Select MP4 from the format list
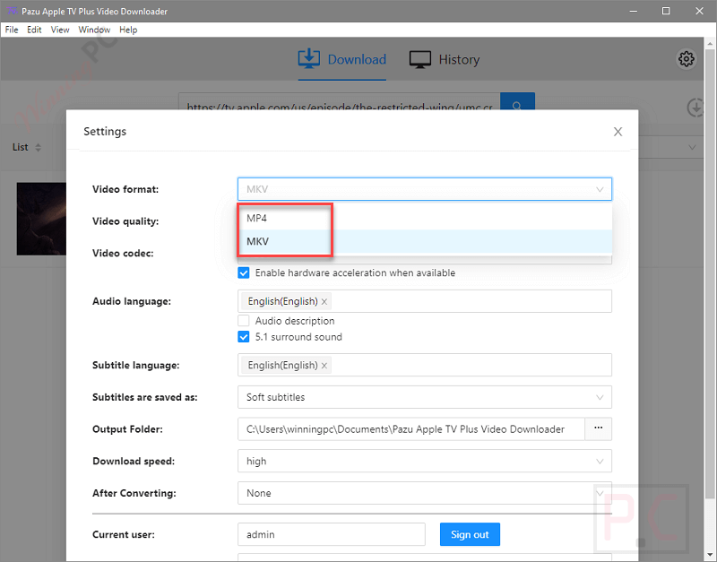Viewport: 717px width, 562px height. [425, 218]
